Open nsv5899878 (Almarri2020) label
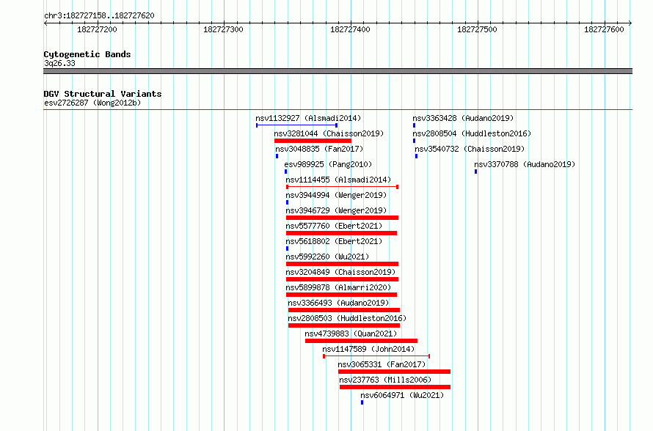This screenshot has height=431, width=653. (x=338, y=287)
